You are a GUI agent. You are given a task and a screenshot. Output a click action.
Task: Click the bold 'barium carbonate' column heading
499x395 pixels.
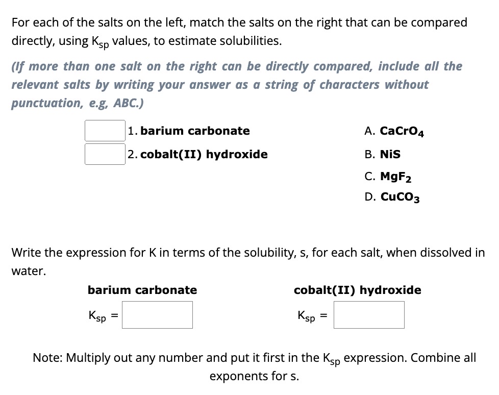142,290
